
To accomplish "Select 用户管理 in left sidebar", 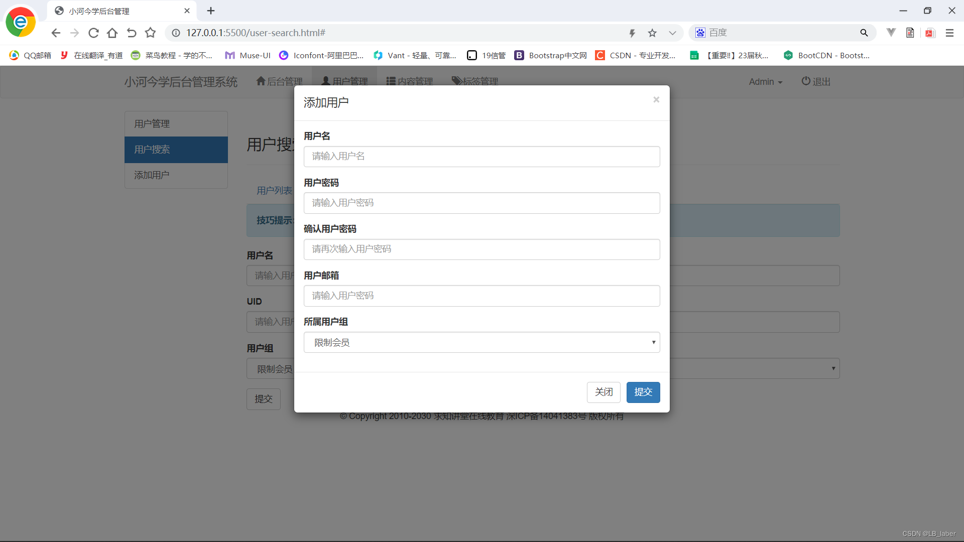I will (176, 124).
